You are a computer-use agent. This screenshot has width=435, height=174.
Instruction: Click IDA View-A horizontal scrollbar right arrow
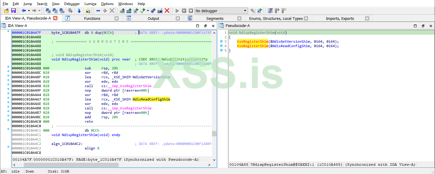(x=209, y=165)
